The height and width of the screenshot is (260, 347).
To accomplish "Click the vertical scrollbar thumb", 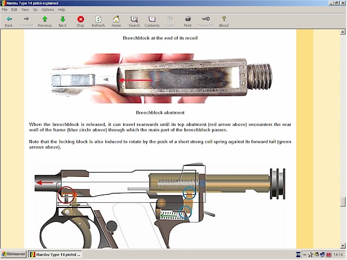I will click(x=343, y=202).
